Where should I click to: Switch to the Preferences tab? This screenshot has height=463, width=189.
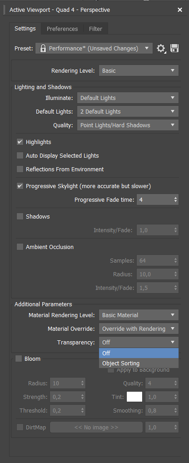[x=62, y=29]
